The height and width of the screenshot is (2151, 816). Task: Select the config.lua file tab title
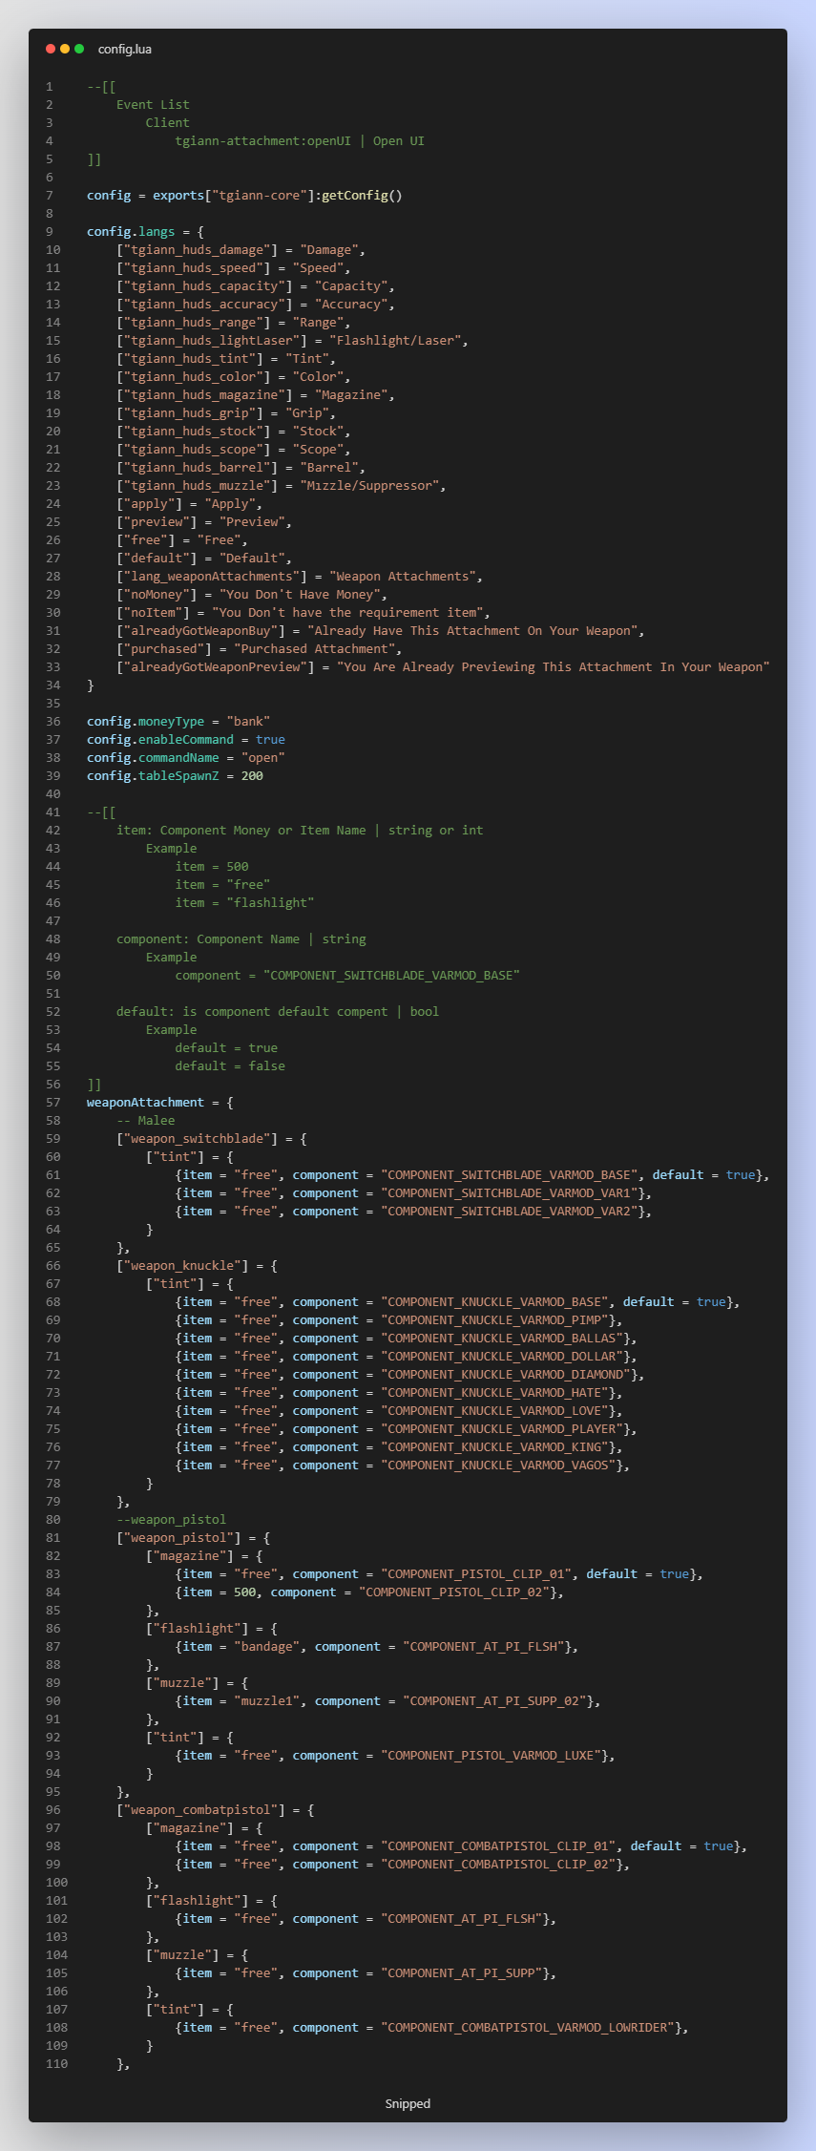[124, 49]
